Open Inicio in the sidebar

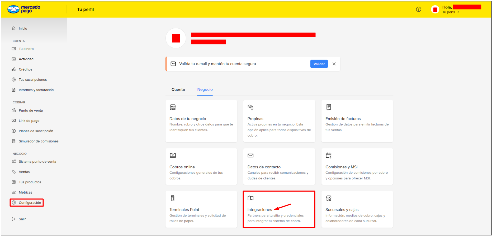(x=23, y=28)
